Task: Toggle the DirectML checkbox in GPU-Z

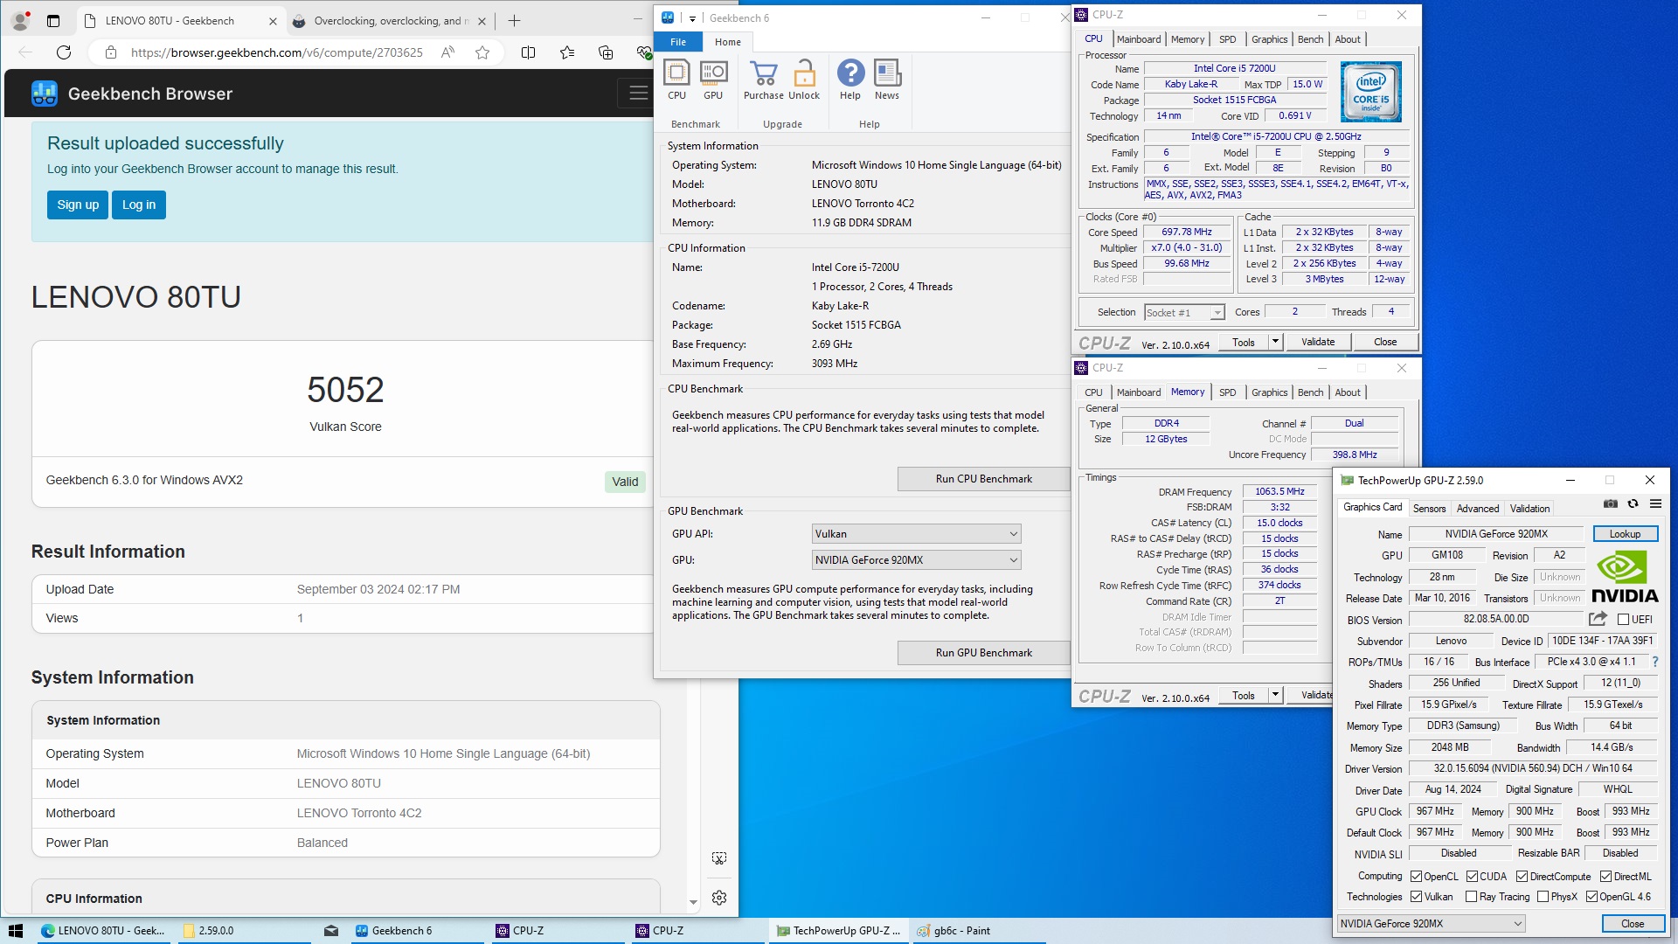Action: pyautogui.click(x=1605, y=877)
